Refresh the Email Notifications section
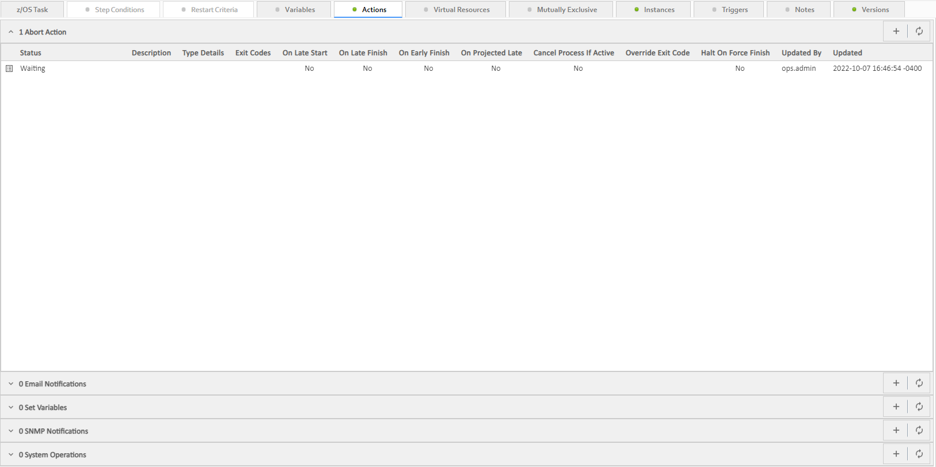Viewport: 936px width, 467px height. click(x=919, y=384)
